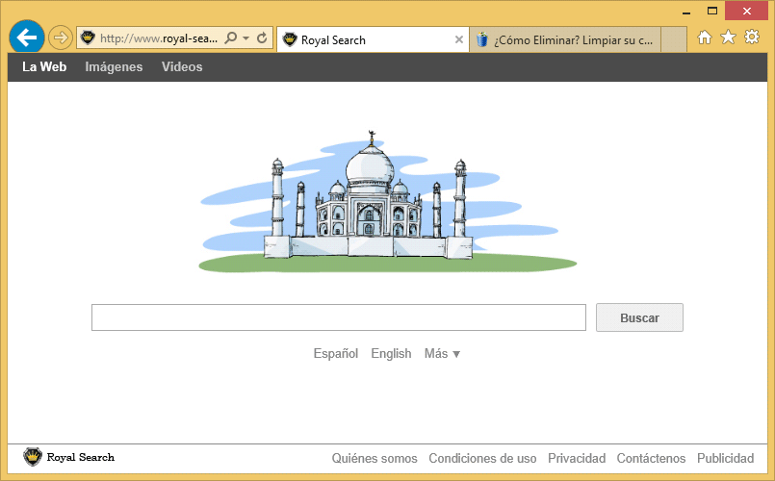Switch to the ¿Cómo Eliminar? tab
The width and height of the screenshot is (775, 481).
(x=565, y=39)
